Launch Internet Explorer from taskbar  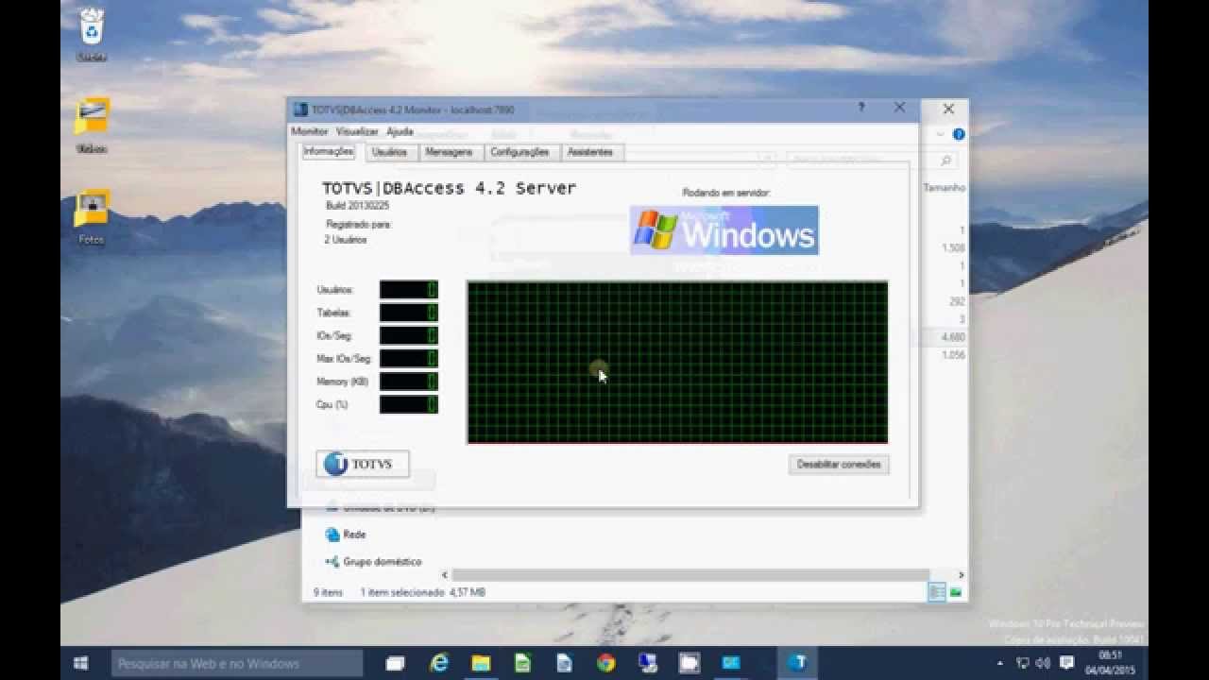pyautogui.click(x=439, y=663)
